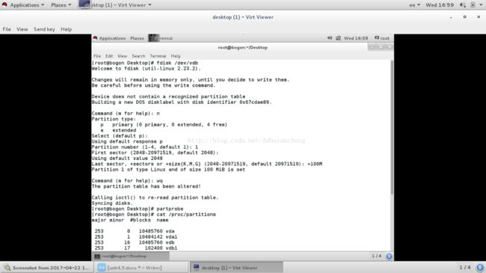The height and width of the screenshot is (273, 486).
Task: Click guest workspace indicator 1 / 4
Action: tap(377, 256)
